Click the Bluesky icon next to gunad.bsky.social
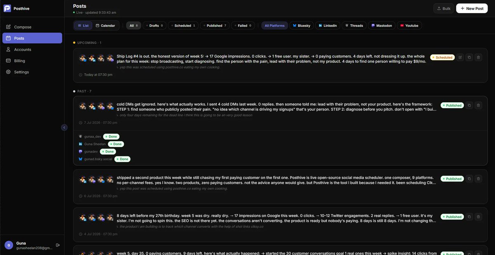 point(80,159)
